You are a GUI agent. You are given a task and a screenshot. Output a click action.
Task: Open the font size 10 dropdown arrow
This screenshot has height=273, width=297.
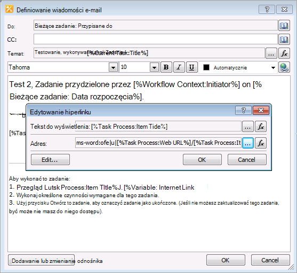click(x=154, y=67)
